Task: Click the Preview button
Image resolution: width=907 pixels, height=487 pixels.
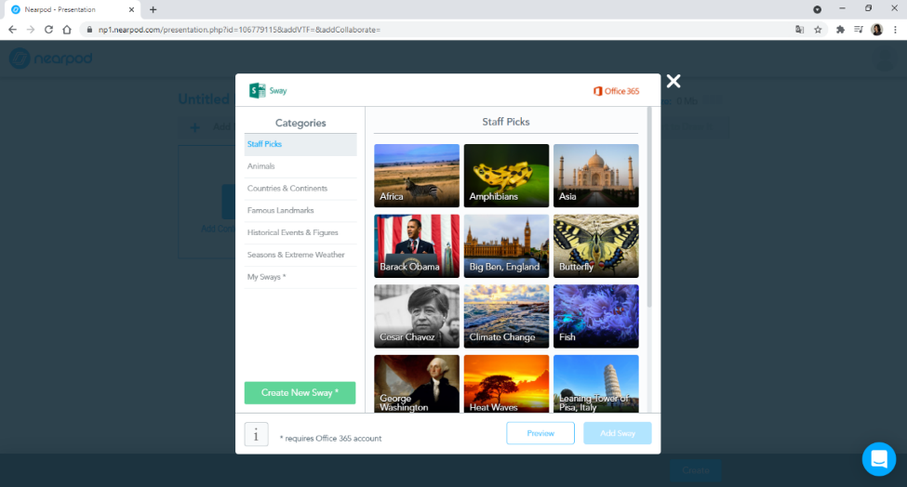Action: point(540,433)
